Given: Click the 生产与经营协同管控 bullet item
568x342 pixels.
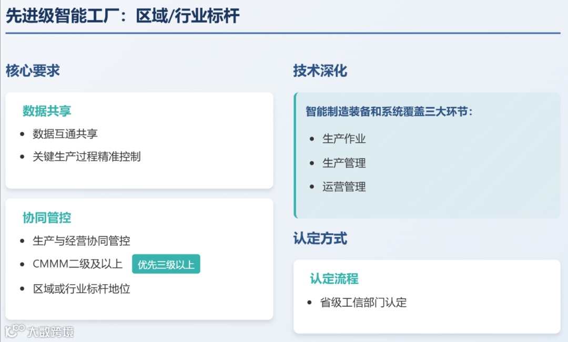Looking at the screenshot, I should [82, 241].
